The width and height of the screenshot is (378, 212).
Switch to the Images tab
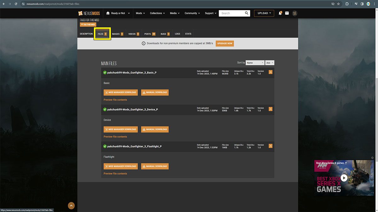pos(117,34)
